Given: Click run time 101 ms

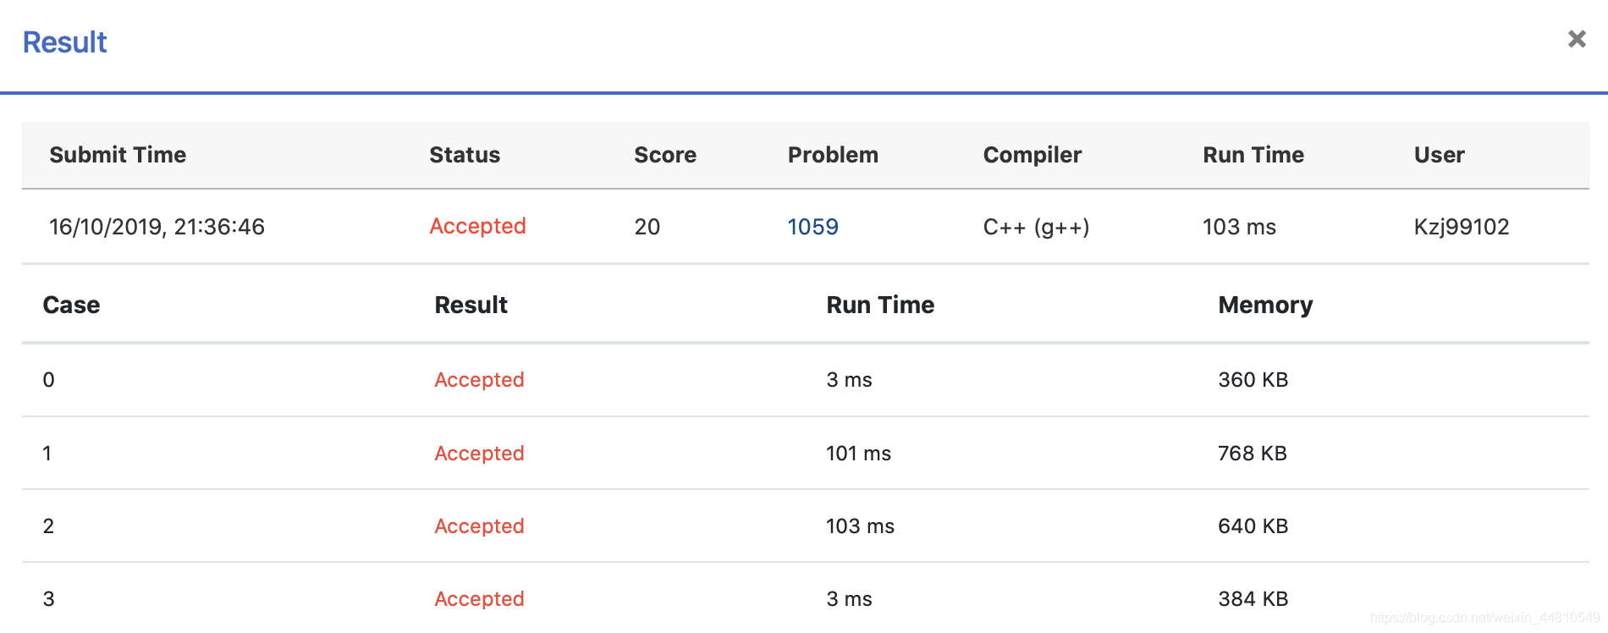Looking at the screenshot, I should click(858, 454).
